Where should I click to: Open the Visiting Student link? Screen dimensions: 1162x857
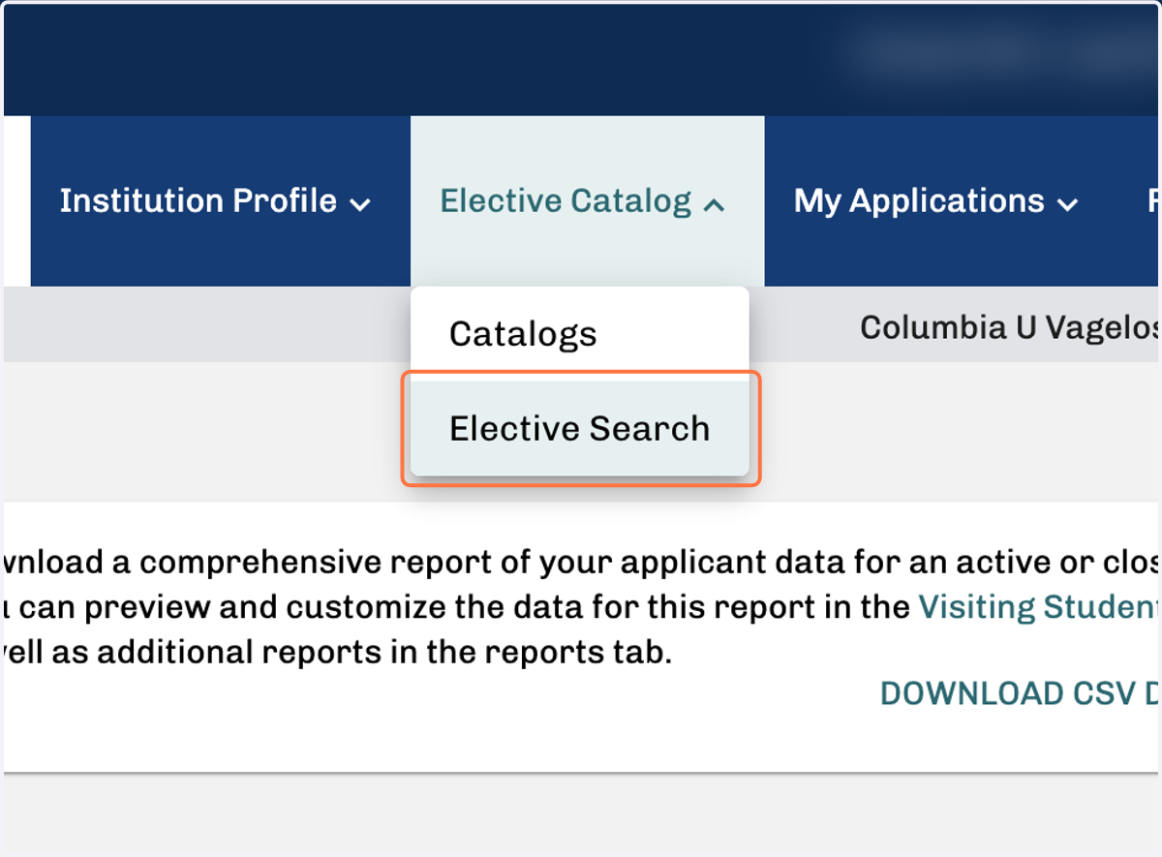pos(1039,606)
